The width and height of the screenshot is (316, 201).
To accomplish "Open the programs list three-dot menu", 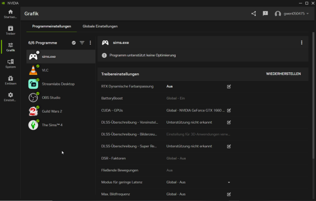I will coord(90,43).
